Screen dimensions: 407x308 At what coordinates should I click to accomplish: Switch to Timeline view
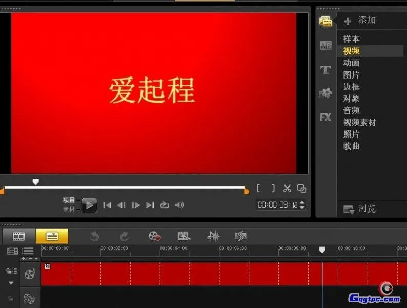52,236
